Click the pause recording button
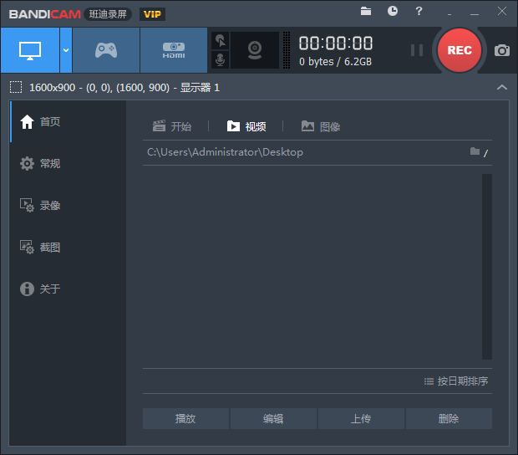 tap(417, 50)
